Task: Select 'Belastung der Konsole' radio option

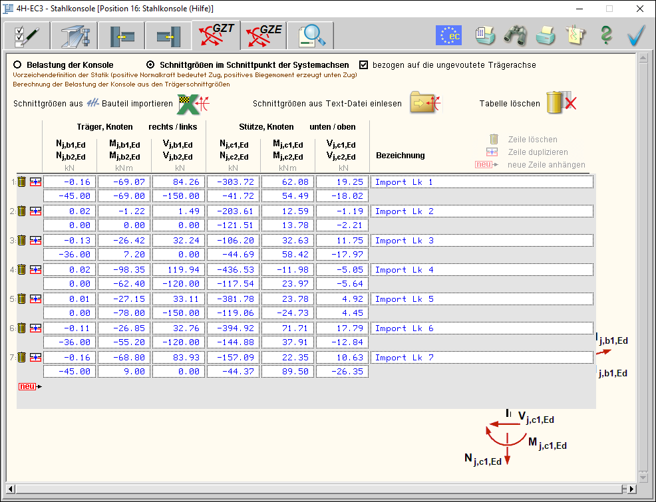Action: point(17,65)
